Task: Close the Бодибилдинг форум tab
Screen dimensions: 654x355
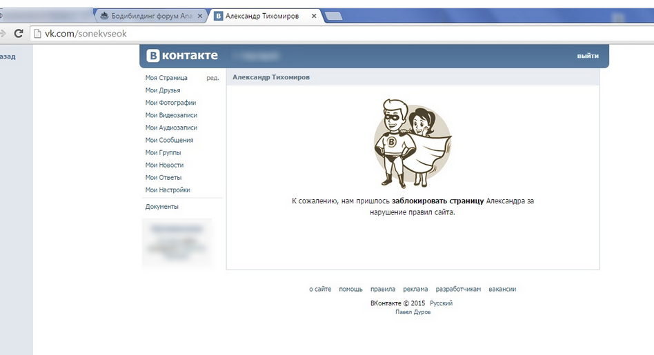Action: 199,16
